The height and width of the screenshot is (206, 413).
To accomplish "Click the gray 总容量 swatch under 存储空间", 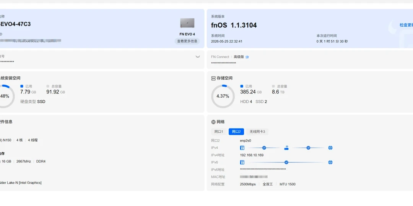I will 273,86.
